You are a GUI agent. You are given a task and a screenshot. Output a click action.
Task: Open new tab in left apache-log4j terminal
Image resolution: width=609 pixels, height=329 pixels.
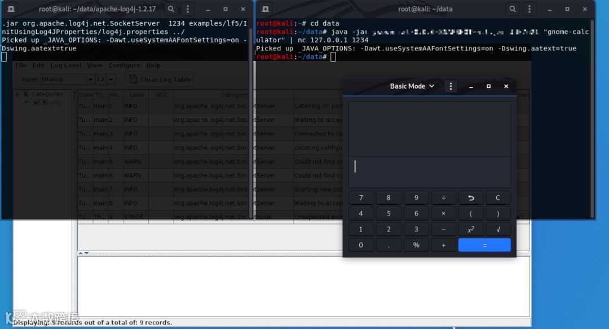click(11, 9)
